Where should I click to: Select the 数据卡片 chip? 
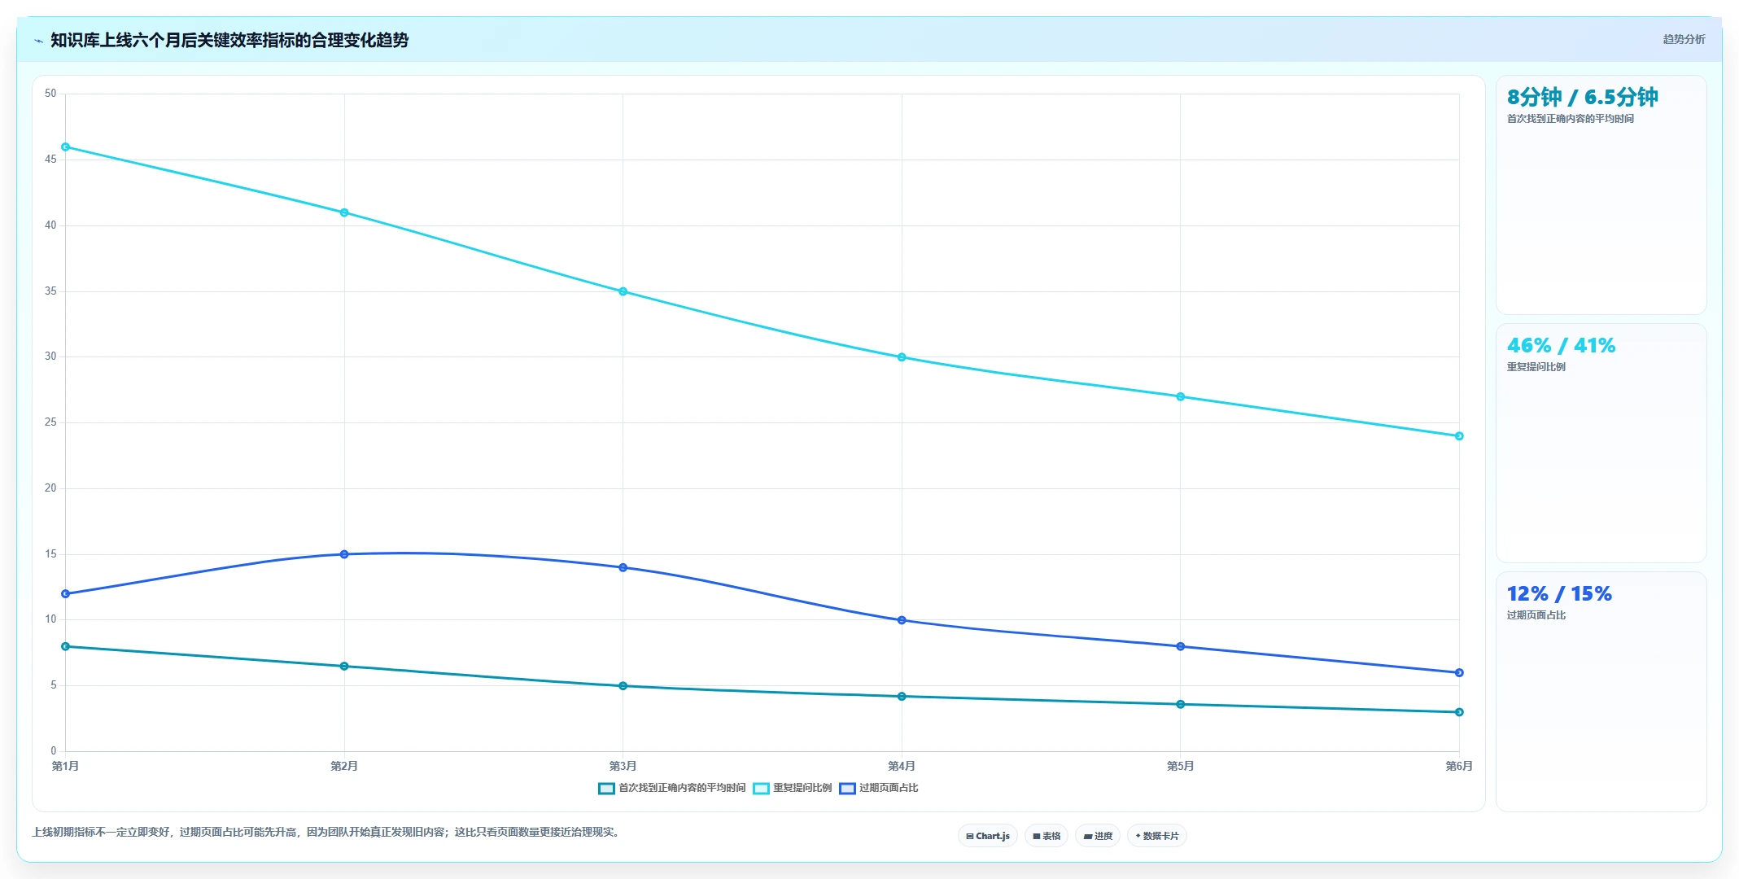(1157, 836)
